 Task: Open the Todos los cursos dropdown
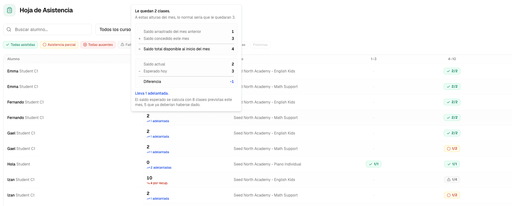114,29
